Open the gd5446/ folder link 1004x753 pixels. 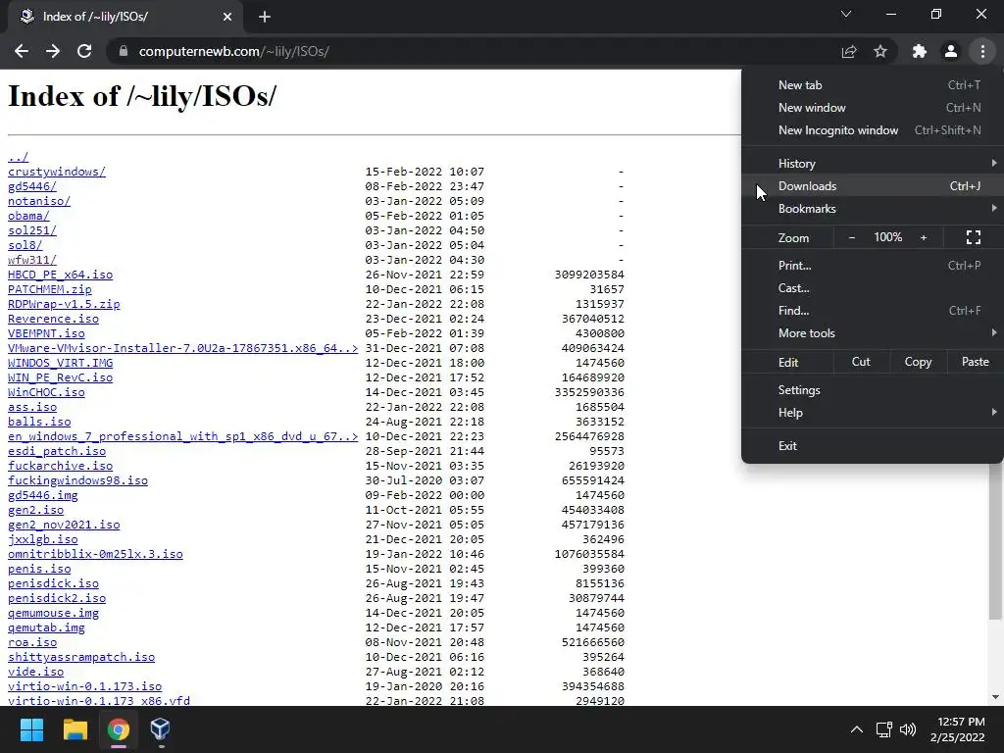(32, 186)
